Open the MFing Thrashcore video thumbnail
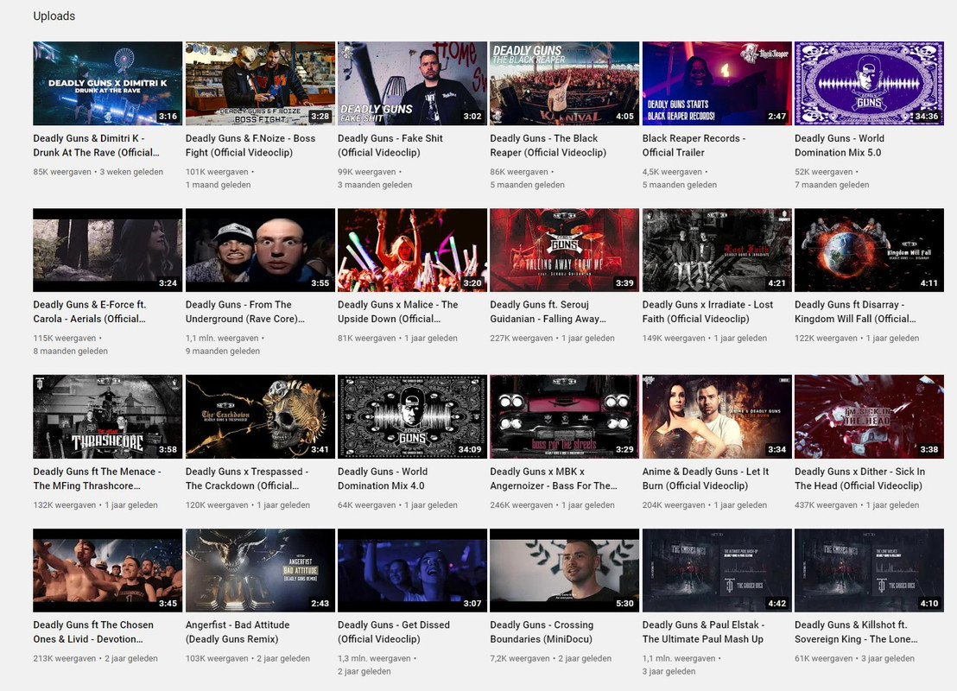 pyautogui.click(x=107, y=416)
